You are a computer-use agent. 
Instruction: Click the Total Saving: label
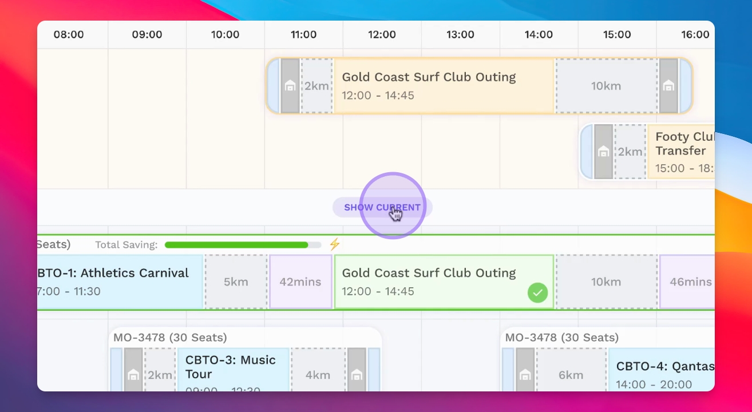(x=126, y=245)
